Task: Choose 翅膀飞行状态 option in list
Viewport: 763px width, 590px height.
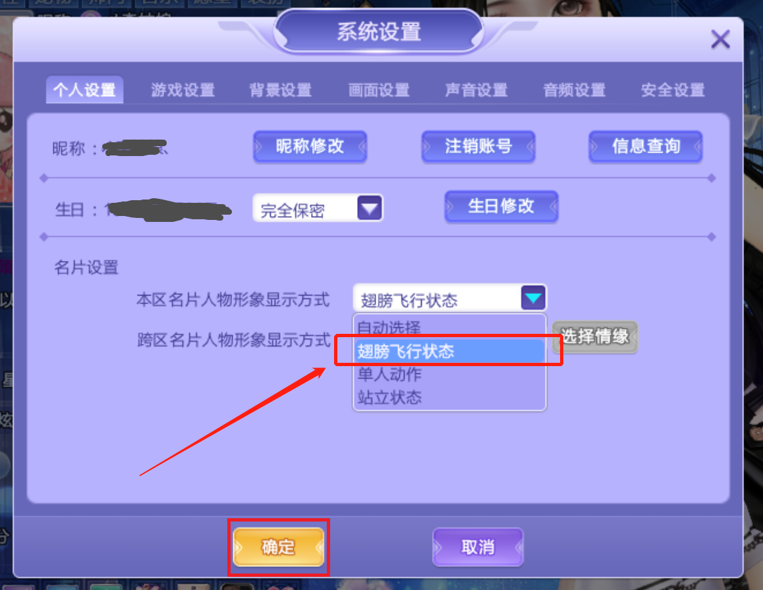Action: tap(449, 351)
